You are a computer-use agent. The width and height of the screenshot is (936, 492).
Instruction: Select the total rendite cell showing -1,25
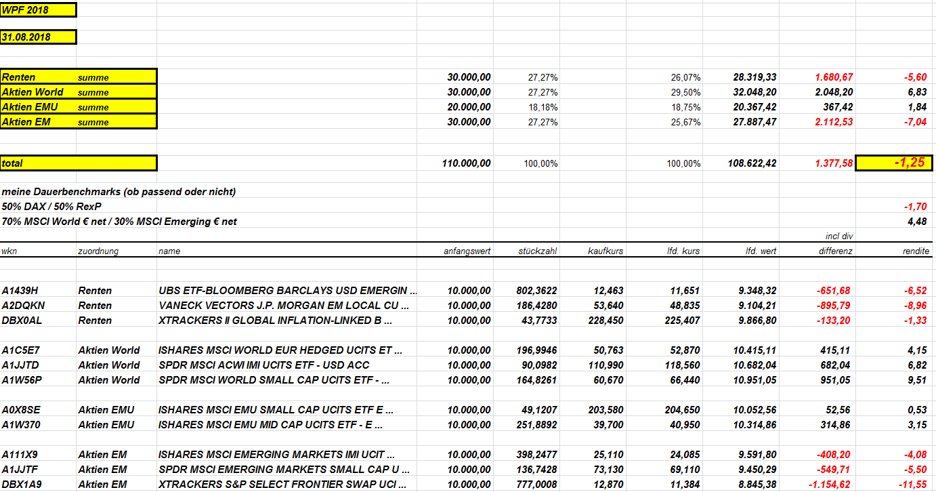pos(895,163)
